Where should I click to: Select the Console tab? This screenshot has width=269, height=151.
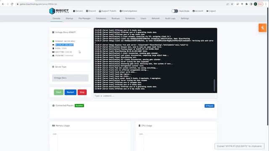56,18
